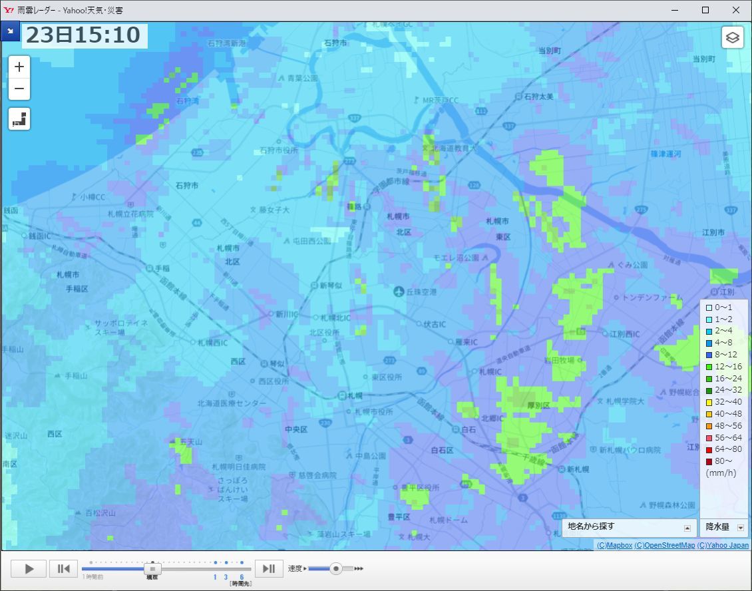Play the rain radar animation

(x=29, y=569)
